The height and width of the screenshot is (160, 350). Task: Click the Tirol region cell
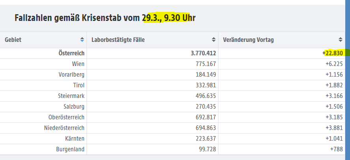click(x=78, y=85)
